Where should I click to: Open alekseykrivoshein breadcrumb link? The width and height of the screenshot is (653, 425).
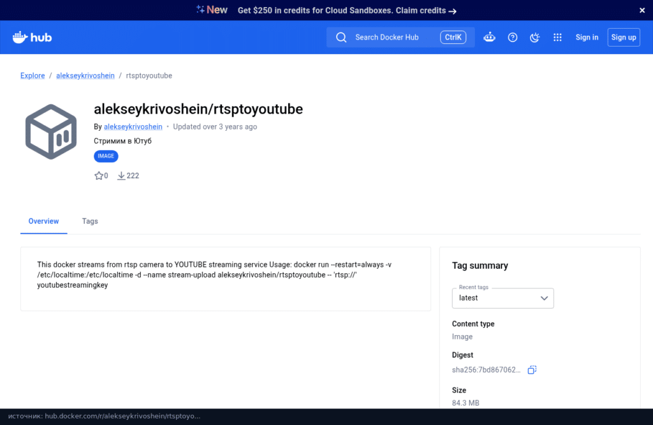click(x=85, y=75)
